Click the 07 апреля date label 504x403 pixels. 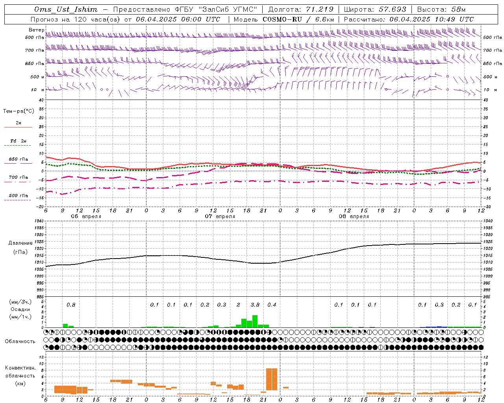[x=220, y=216]
